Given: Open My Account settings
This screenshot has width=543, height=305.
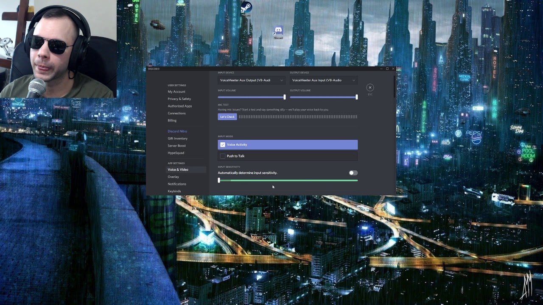Looking at the screenshot, I should (x=176, y=91).
